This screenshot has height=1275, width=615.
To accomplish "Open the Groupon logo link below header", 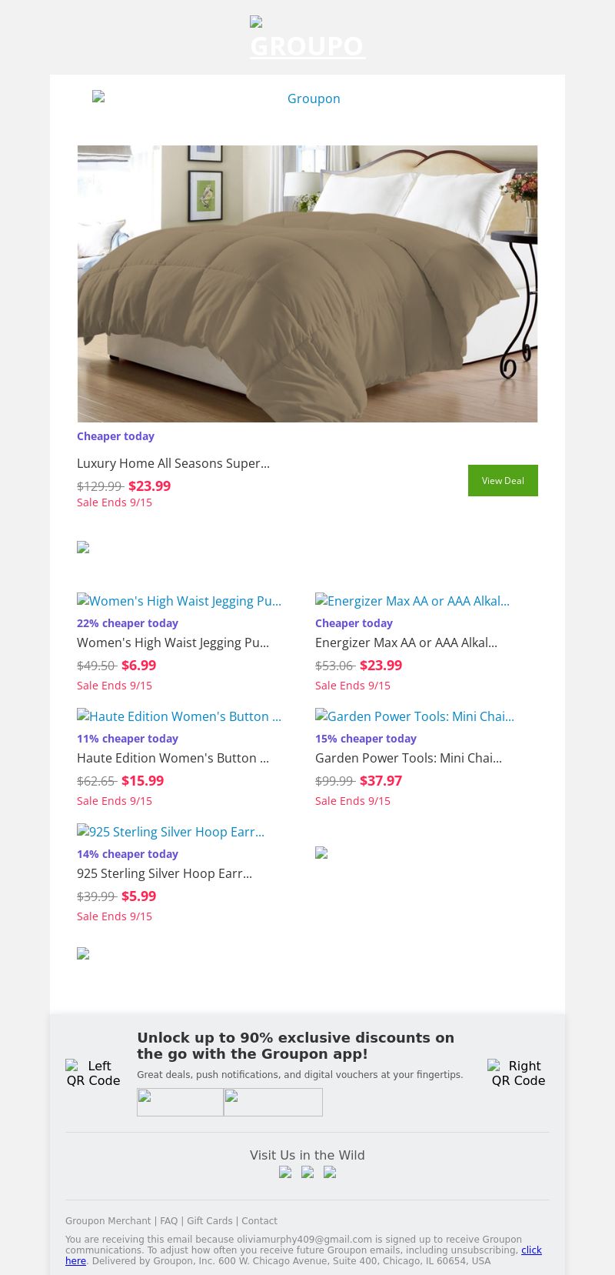I will tap(307, 98).
